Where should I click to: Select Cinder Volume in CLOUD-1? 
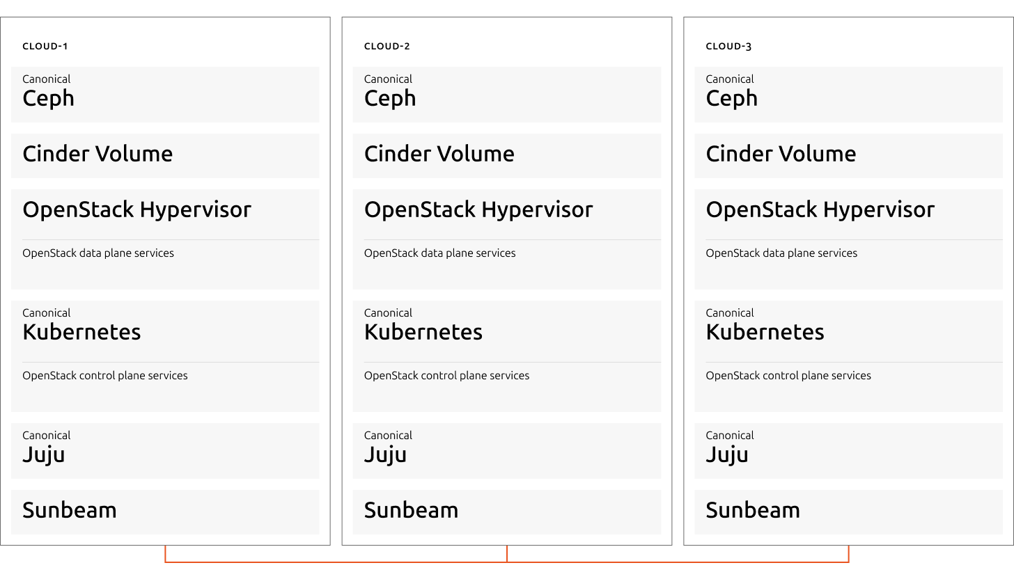165,156
